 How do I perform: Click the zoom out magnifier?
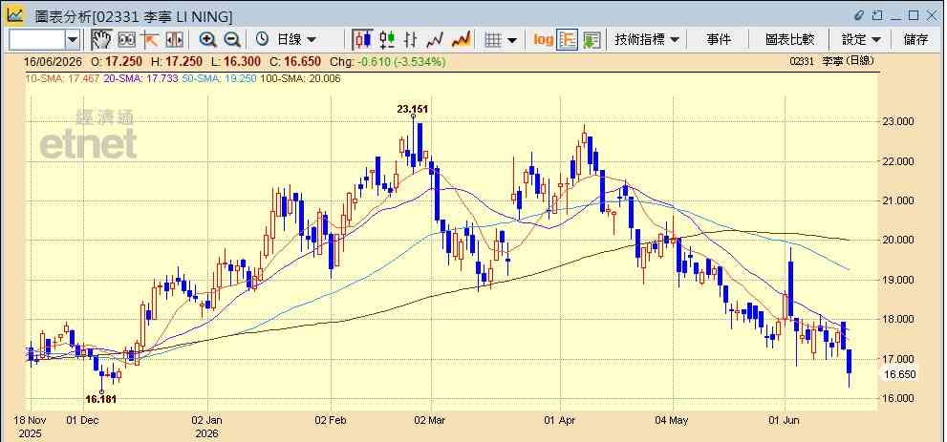(x=232, y=40)
